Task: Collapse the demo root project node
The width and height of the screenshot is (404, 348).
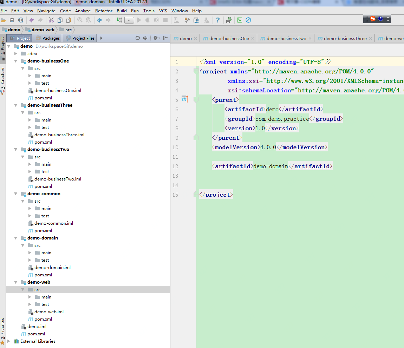Action: pyautogui.click(x=9, y=46)
